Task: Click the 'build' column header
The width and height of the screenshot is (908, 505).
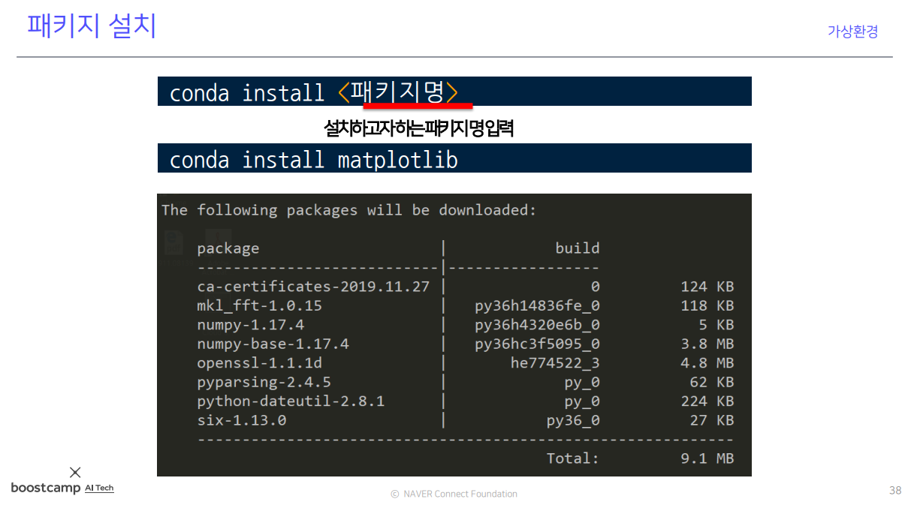Action: (578, 248)
